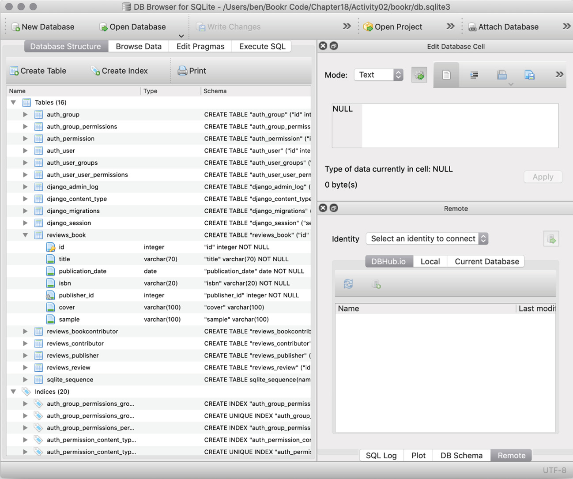Click the upload icon next to Identity
This screenshot has width=573, height=479.
(551, 239)
